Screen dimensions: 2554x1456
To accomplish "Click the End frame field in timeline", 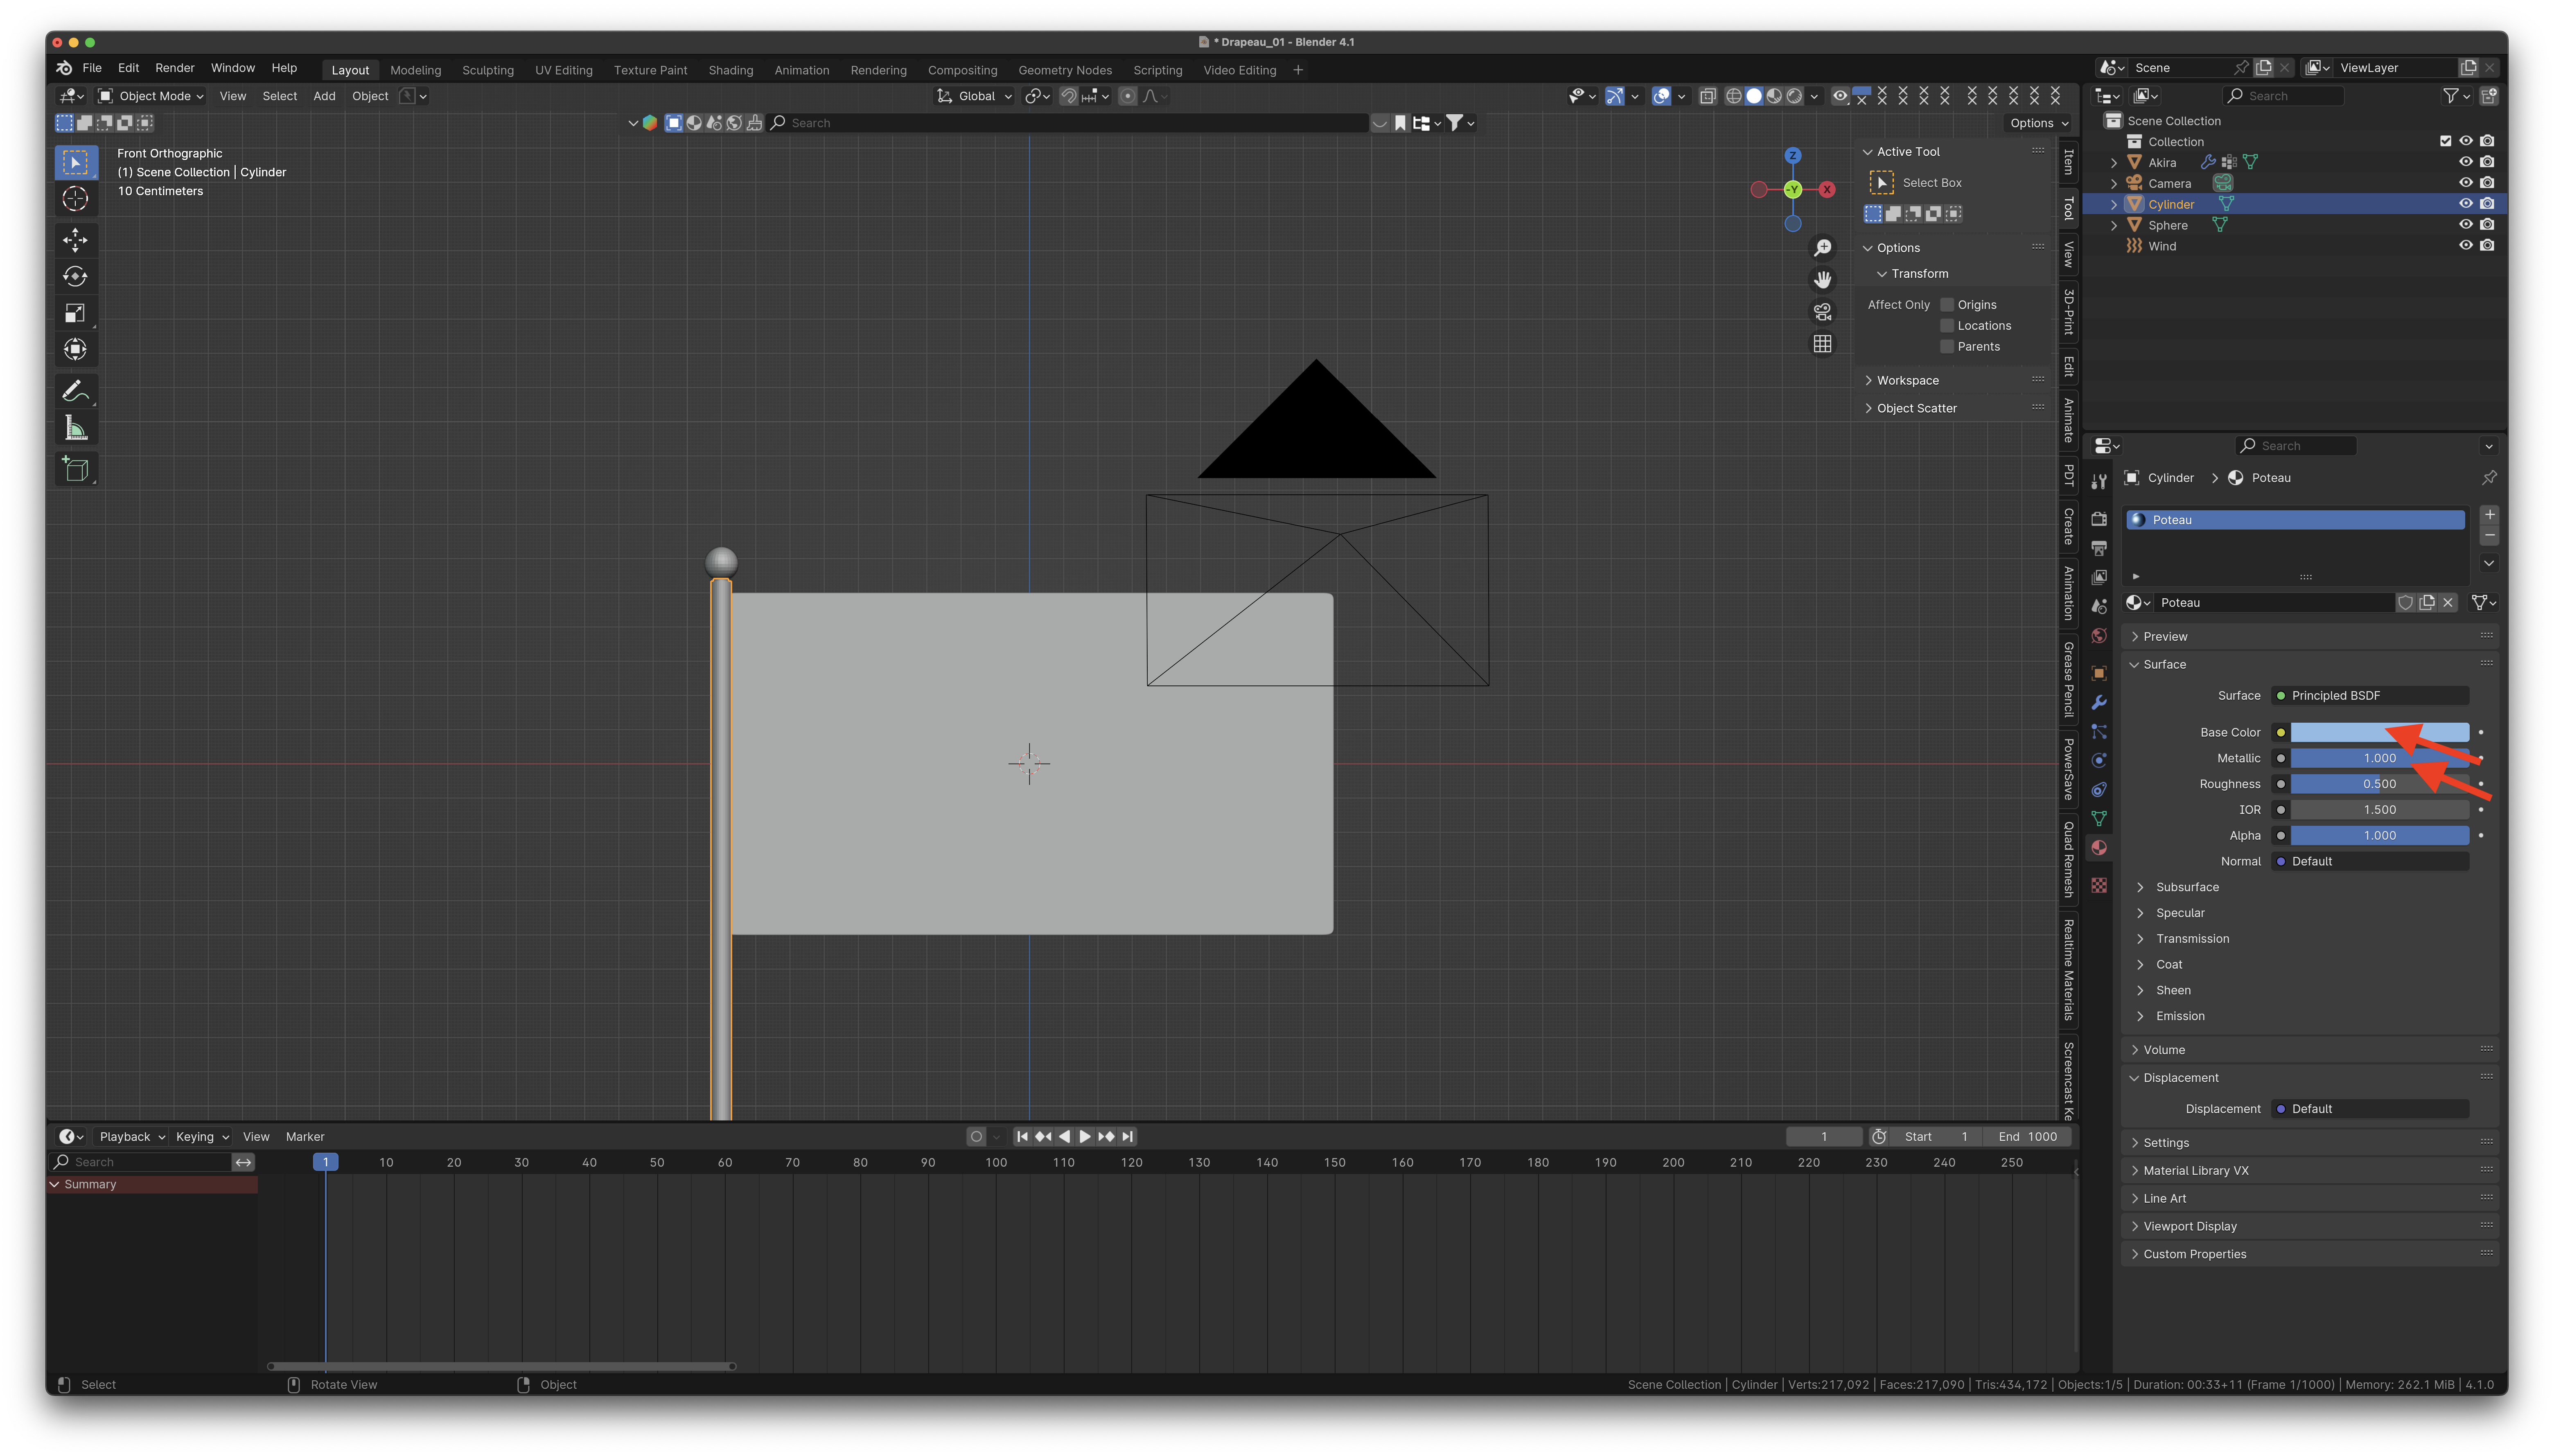I will pyautogui.click(x=2028, y=1137).
